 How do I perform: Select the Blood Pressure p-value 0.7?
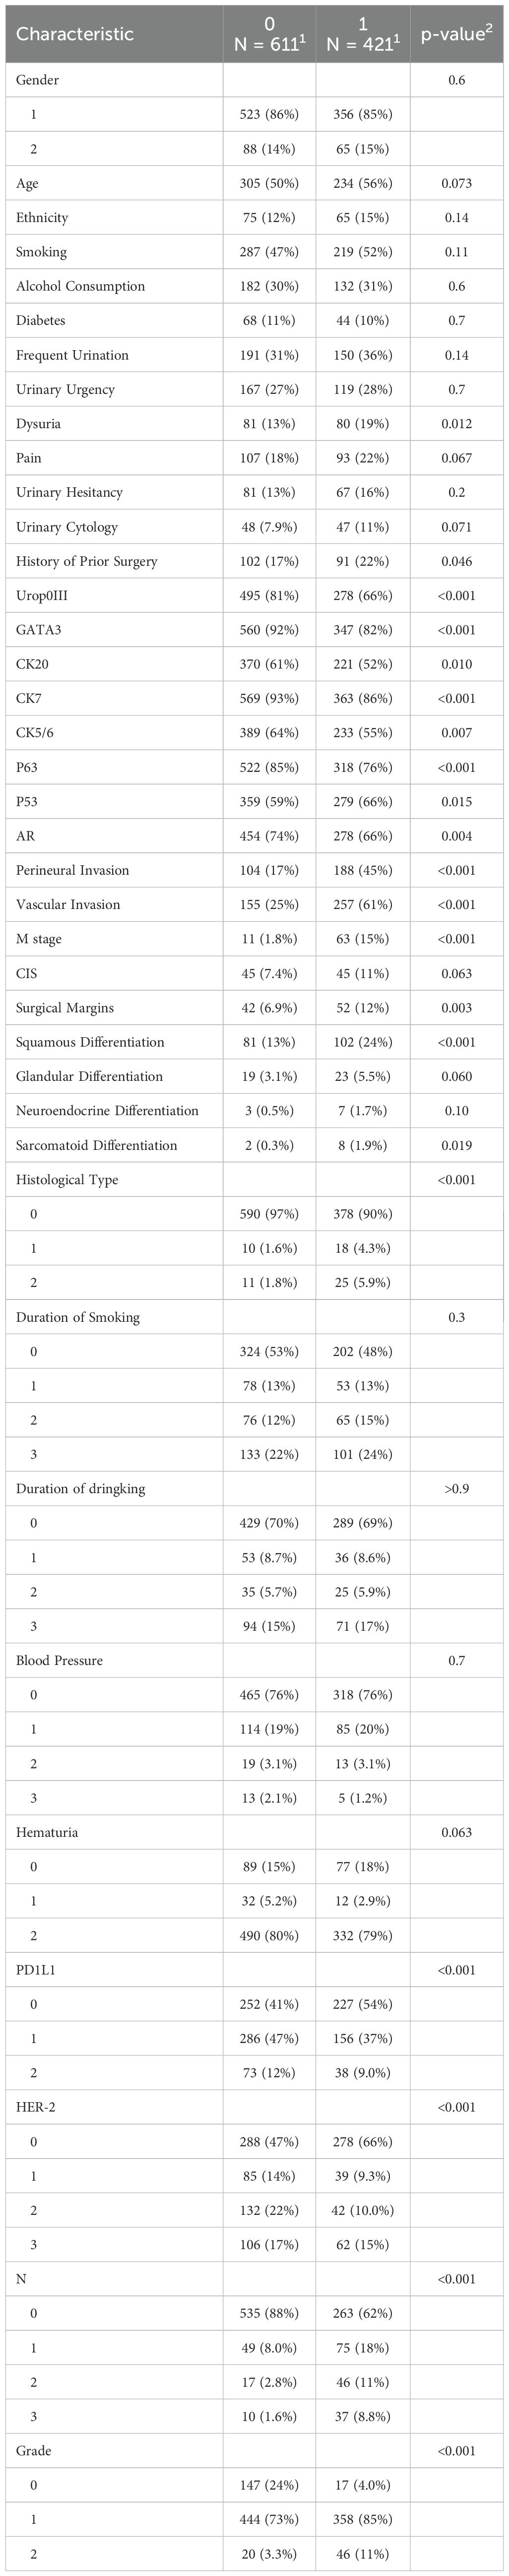point(456,1660)
